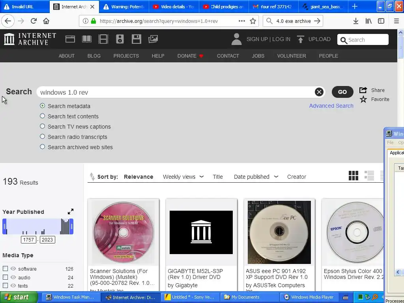This screenshot has width=404, height=303.
Task: Select Search metadata option
Action: (43, 106)
